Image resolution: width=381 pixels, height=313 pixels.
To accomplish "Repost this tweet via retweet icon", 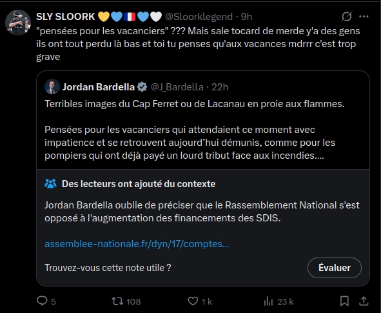I will click(117, 301).
